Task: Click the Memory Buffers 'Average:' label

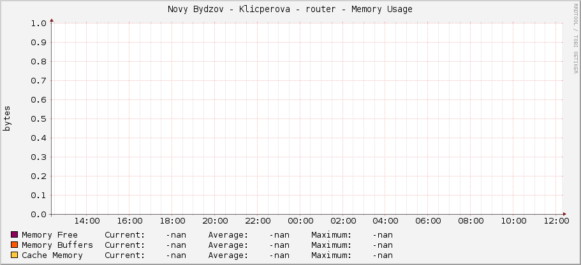Action: [228, 245]
